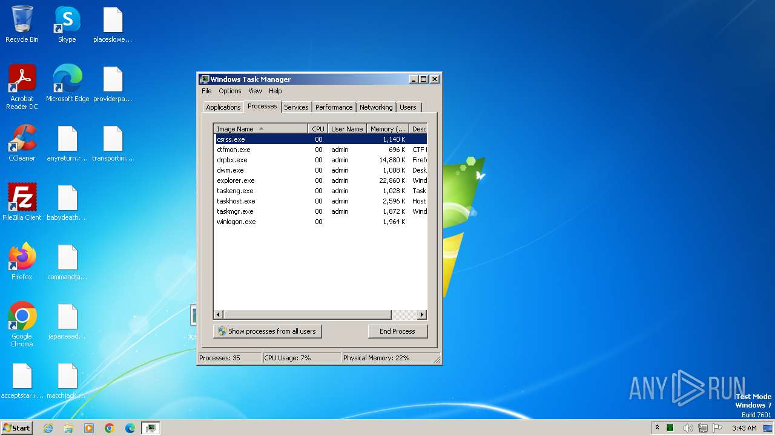
Task: Select the taskmgr.exe process row
Action: click(x=320, y=211)
